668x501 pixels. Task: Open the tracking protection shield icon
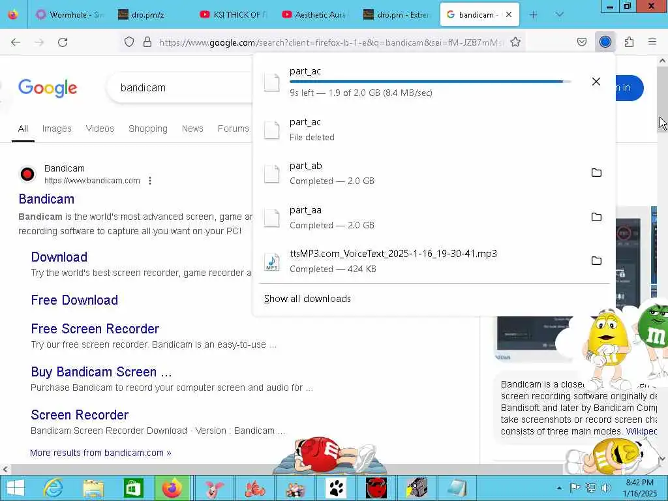129,42
